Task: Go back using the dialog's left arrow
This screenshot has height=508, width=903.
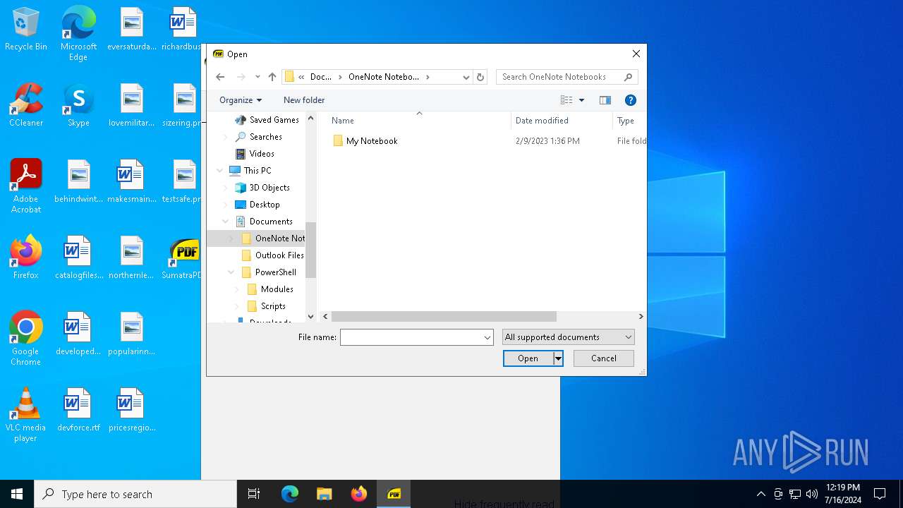Action: point(220,77)
